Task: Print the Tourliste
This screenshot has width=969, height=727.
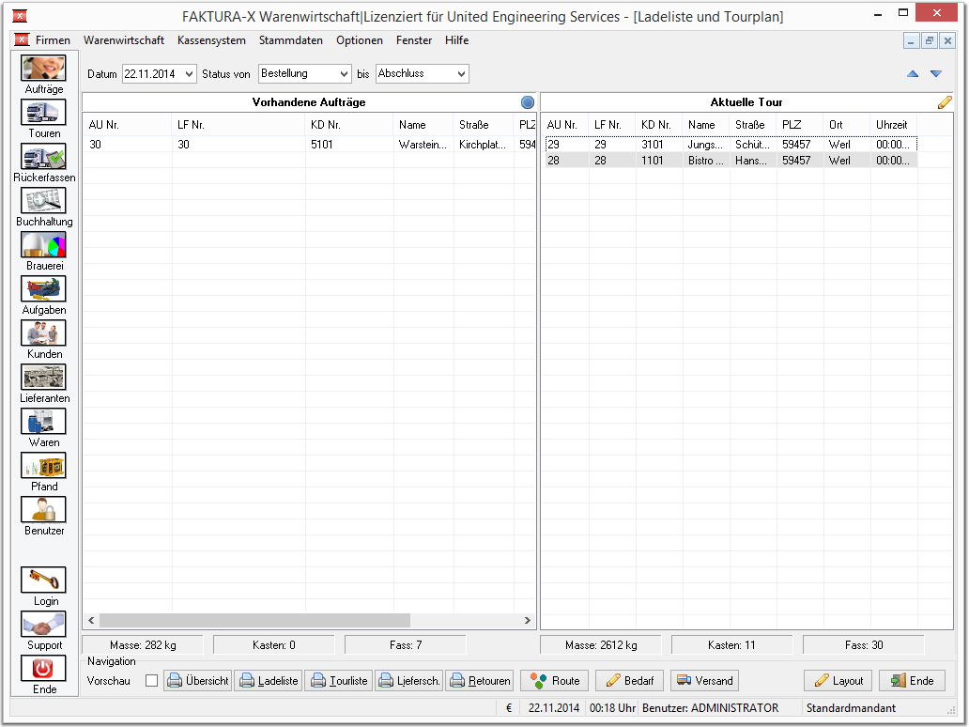Action: coord(339,681)
